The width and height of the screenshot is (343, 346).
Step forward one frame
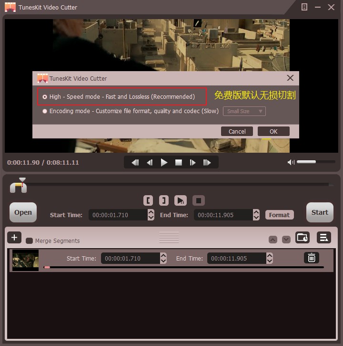point(192,163)
